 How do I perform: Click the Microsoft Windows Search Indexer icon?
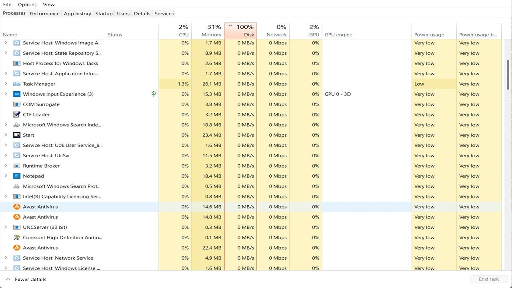point(17,125)
